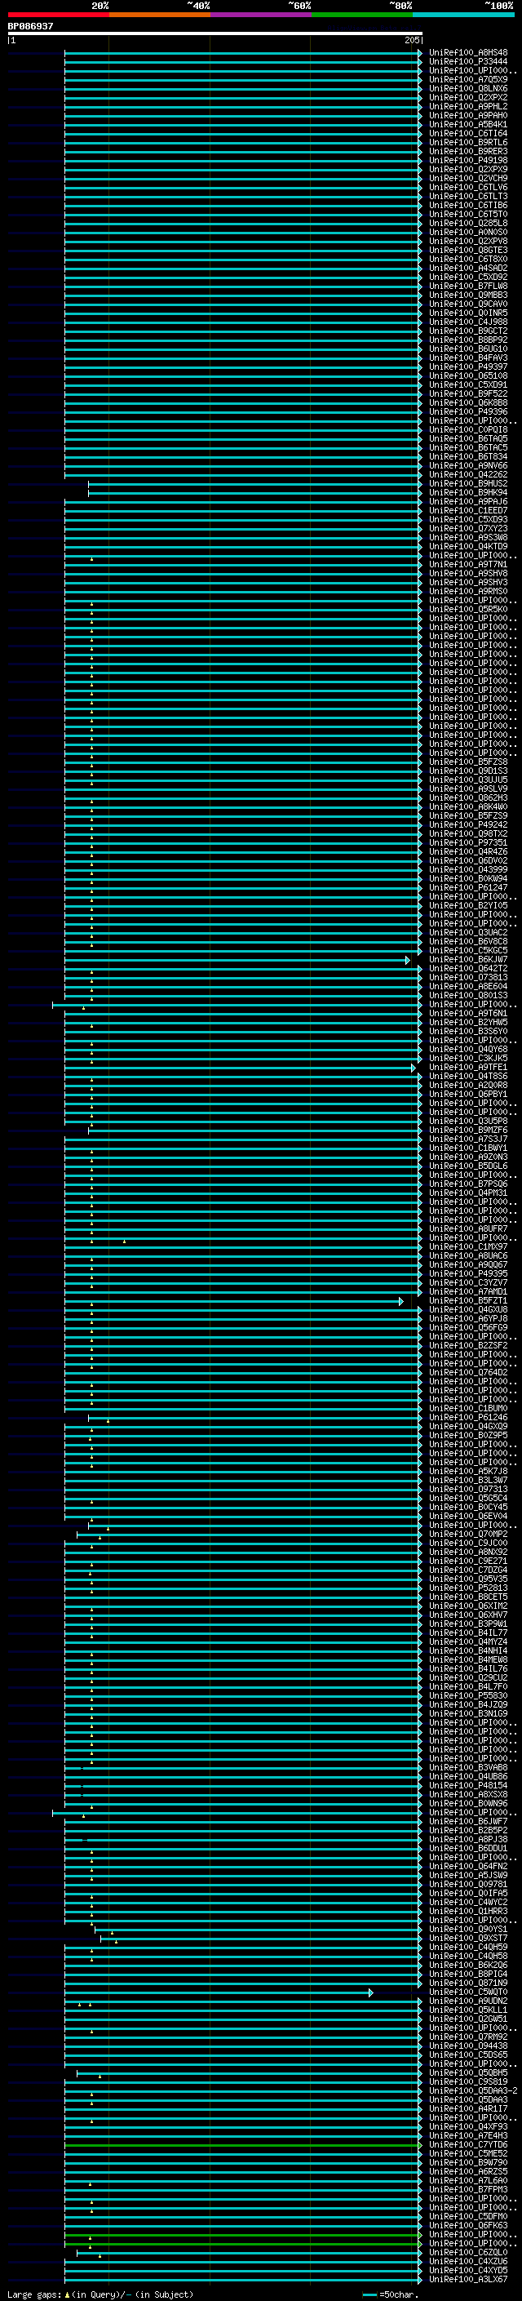Screen dimensions: 522x2301
Task: Select hit label UniRef100_Q871N9
Action: (x=468, y=1983)
